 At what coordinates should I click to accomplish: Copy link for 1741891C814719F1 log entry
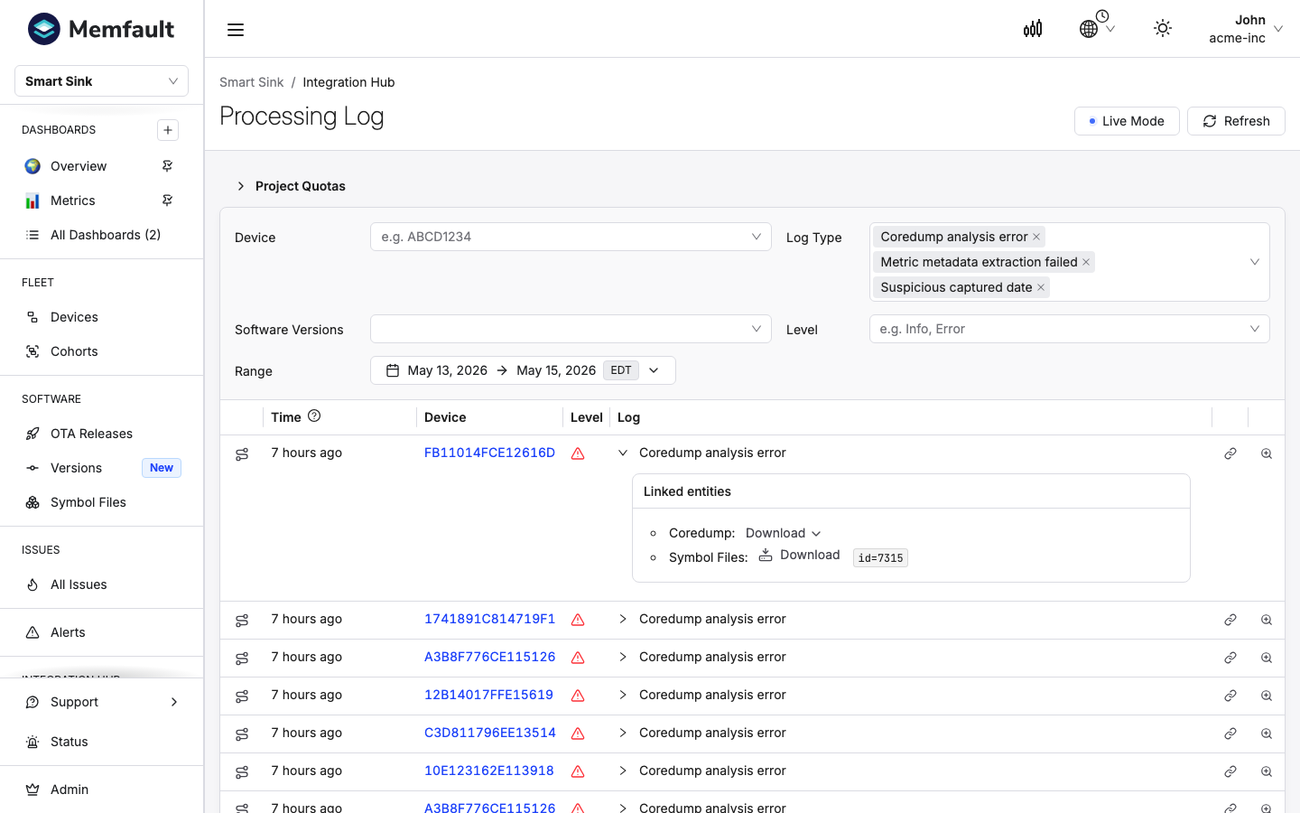[1230, 620]
